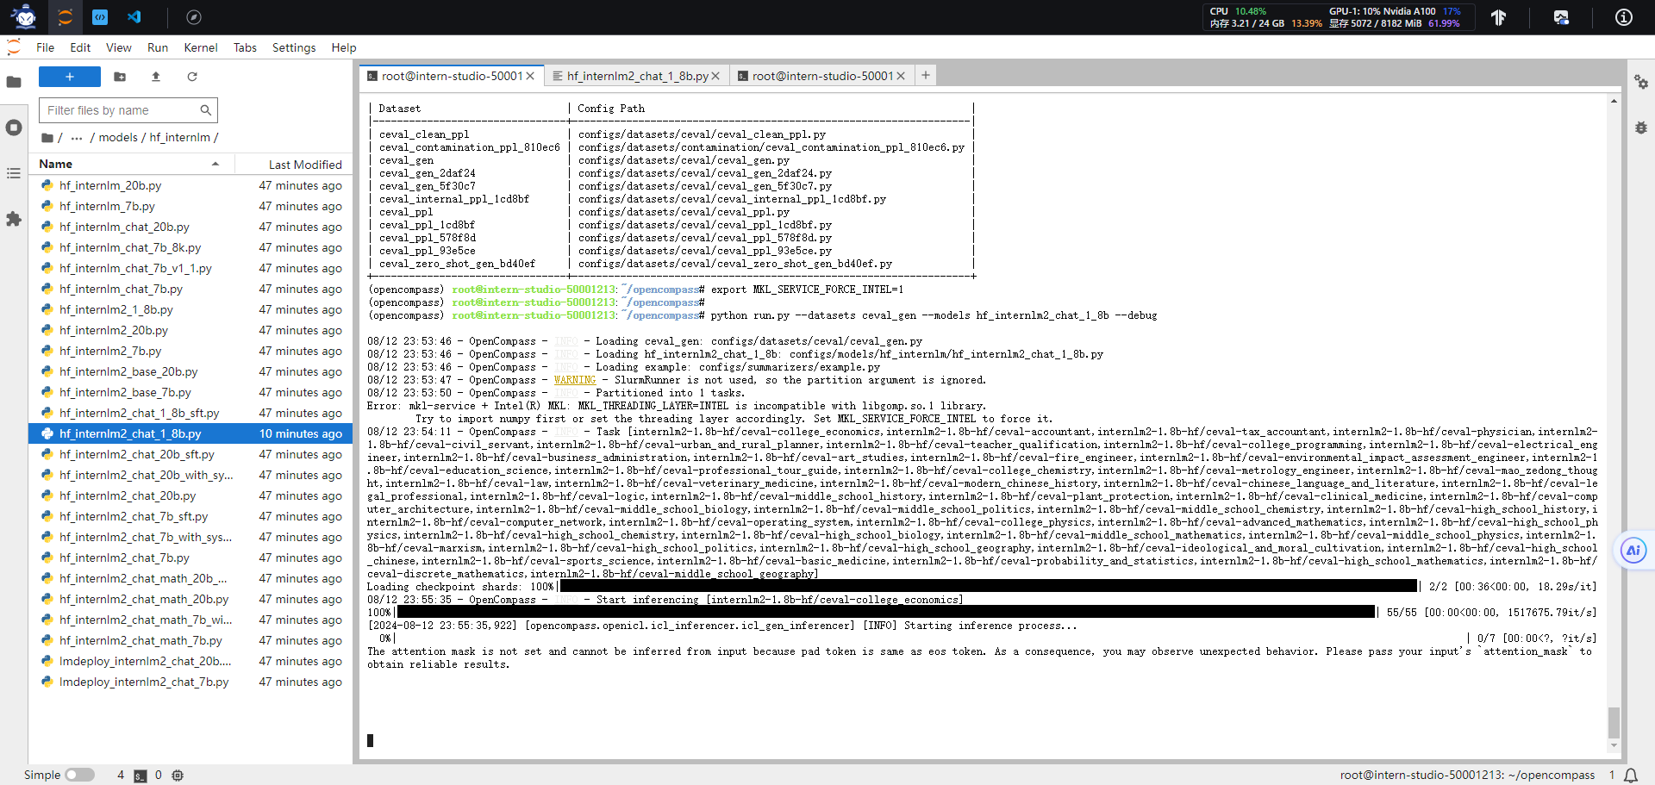
Task: Open the info circle icon at top right
Action: pos(1623,17)
